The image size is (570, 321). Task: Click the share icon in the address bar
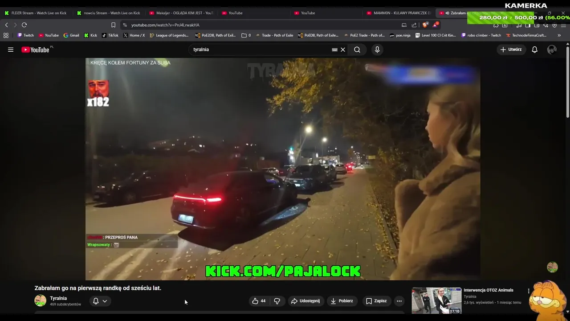click(x=414, y=25)
